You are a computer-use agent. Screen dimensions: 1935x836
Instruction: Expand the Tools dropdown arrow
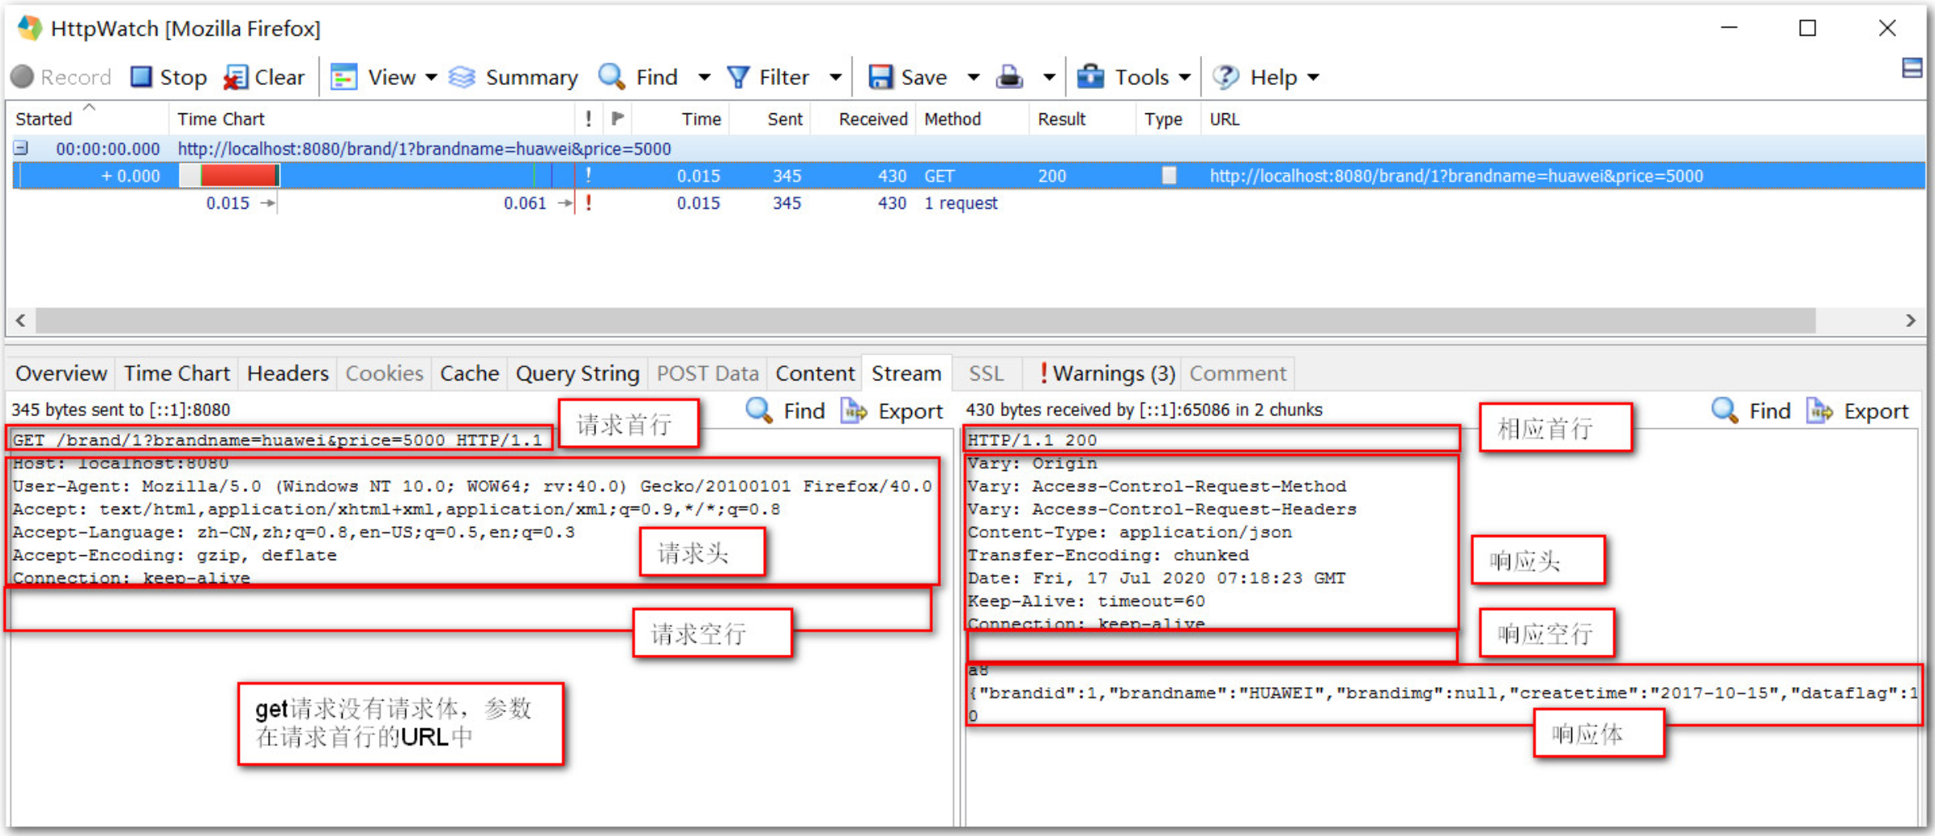tap(1185, 78)
